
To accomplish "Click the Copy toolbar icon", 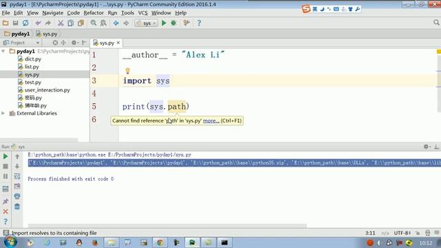I will 70,23.
